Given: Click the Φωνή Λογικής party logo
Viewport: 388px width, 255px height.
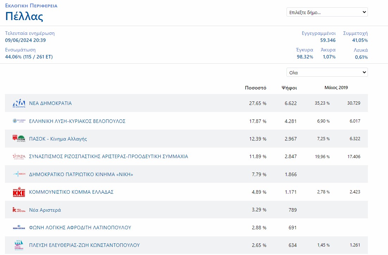Looking at the screenshot, I should 19,228.
